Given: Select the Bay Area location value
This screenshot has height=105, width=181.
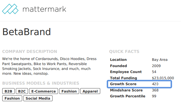Looking at the screenshot, I should (x=160, y=60).
